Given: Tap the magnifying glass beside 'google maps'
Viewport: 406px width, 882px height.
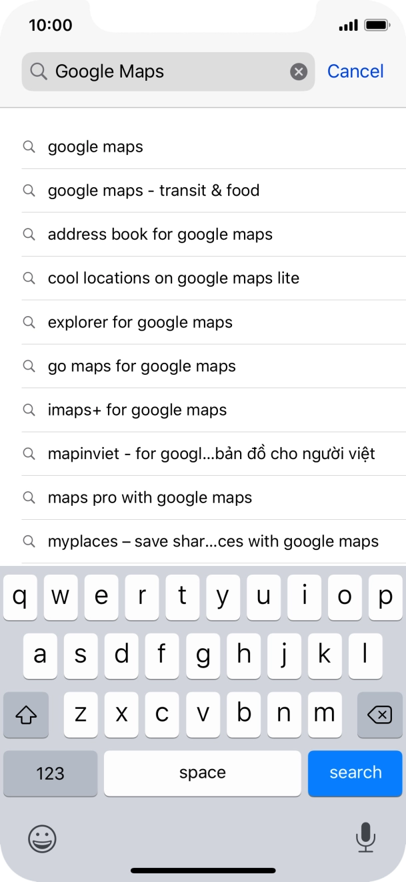Looking at the screenshot, I should (29, 146).
